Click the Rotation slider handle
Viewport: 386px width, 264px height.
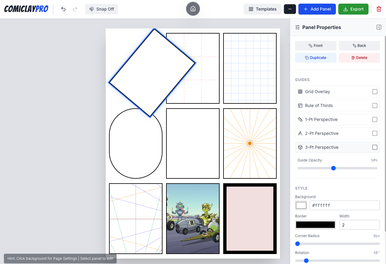(x=306, y=261)
